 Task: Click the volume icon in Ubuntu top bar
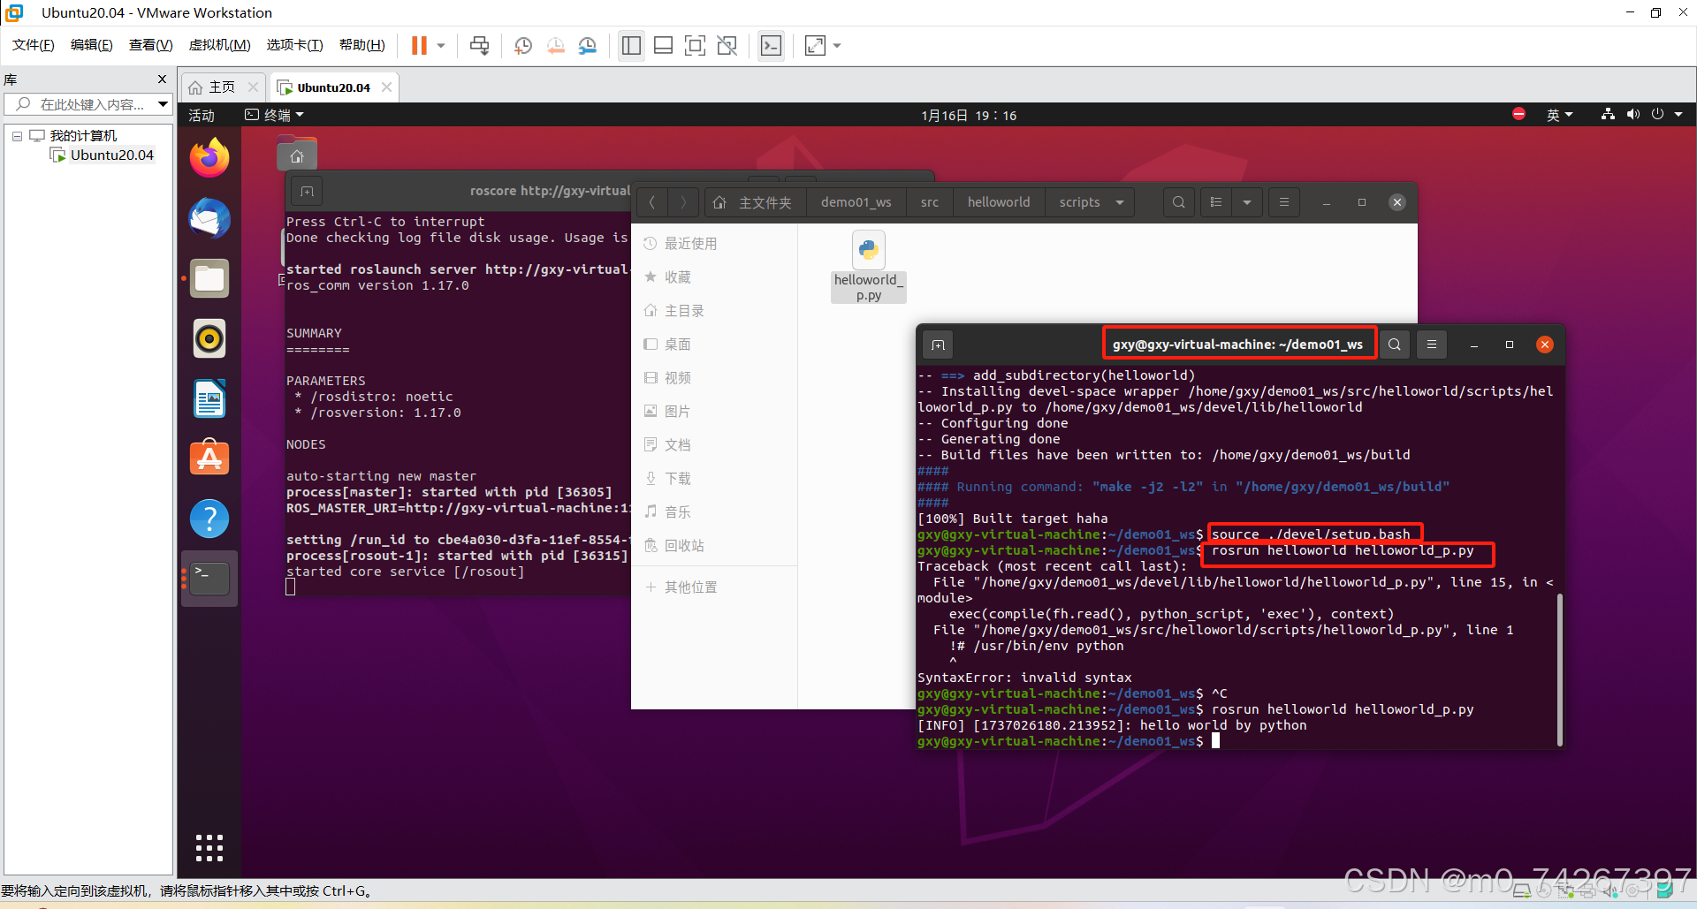coord(1632,114)
